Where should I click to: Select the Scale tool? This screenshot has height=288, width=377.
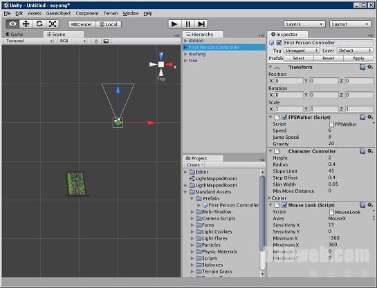[x=53, y=24]
